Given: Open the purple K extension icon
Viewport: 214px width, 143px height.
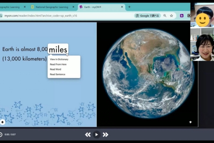Looking at the screenshot, I should pos(182,16).
